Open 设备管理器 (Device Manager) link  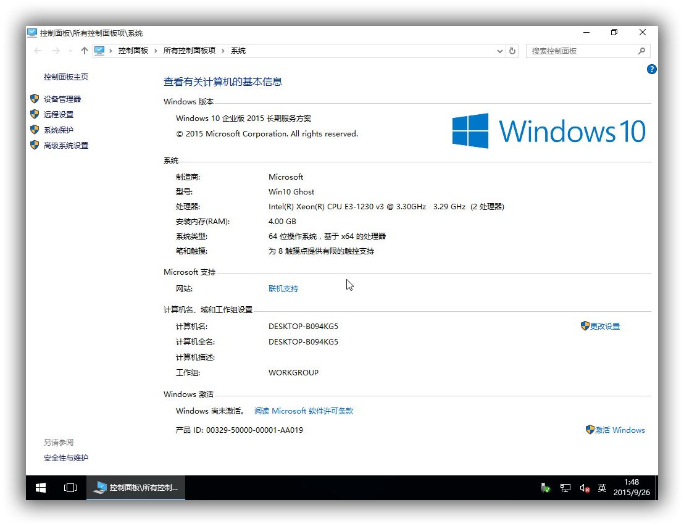(x=62, y=99)
